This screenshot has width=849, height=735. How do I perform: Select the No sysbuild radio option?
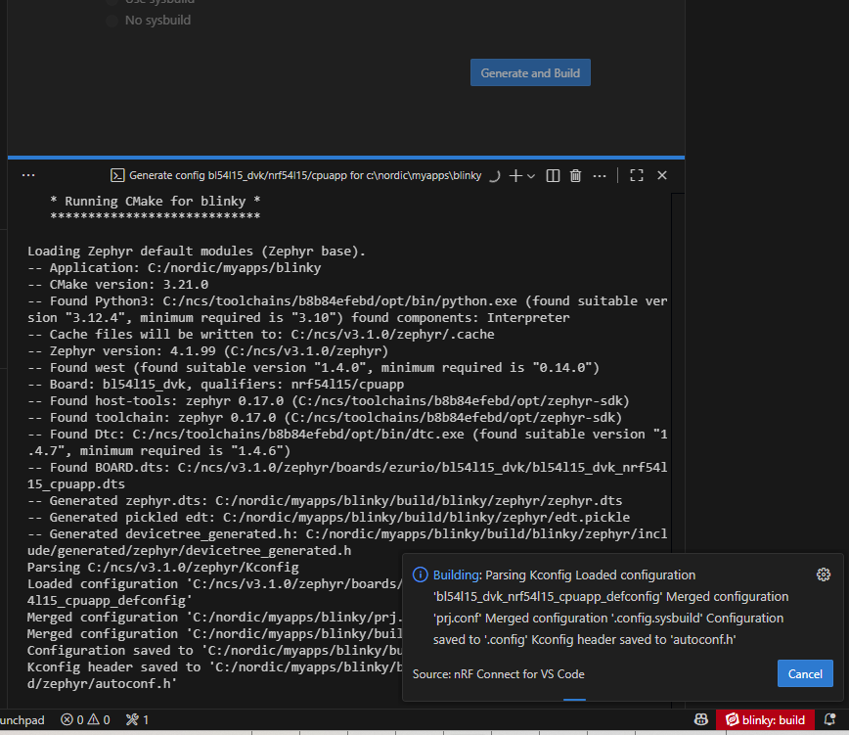(x=112, y=21)
